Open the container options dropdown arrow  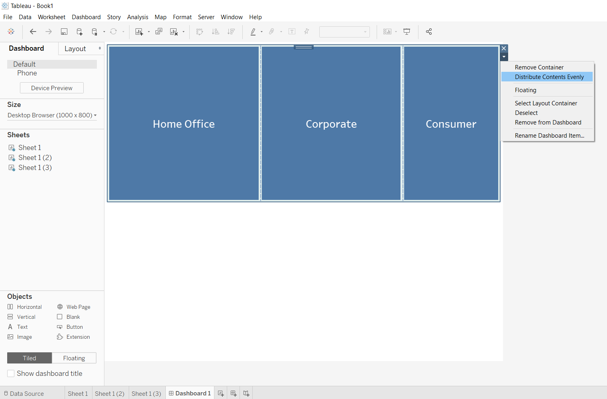504,57
